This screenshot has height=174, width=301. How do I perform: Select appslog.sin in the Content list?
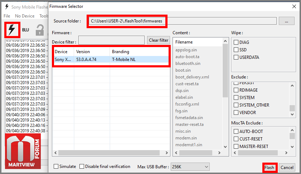pyautogui.click(x=186, y=50)
